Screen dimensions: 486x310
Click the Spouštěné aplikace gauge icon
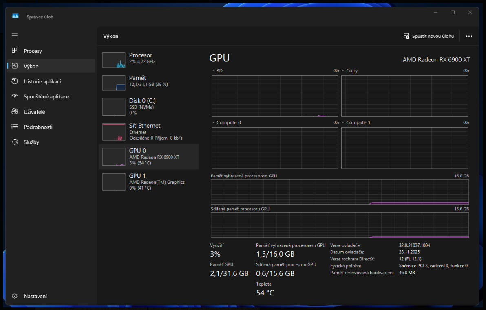click(x=15, y=96)
